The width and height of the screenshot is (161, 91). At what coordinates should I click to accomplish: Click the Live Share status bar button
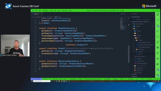point(63,79)
